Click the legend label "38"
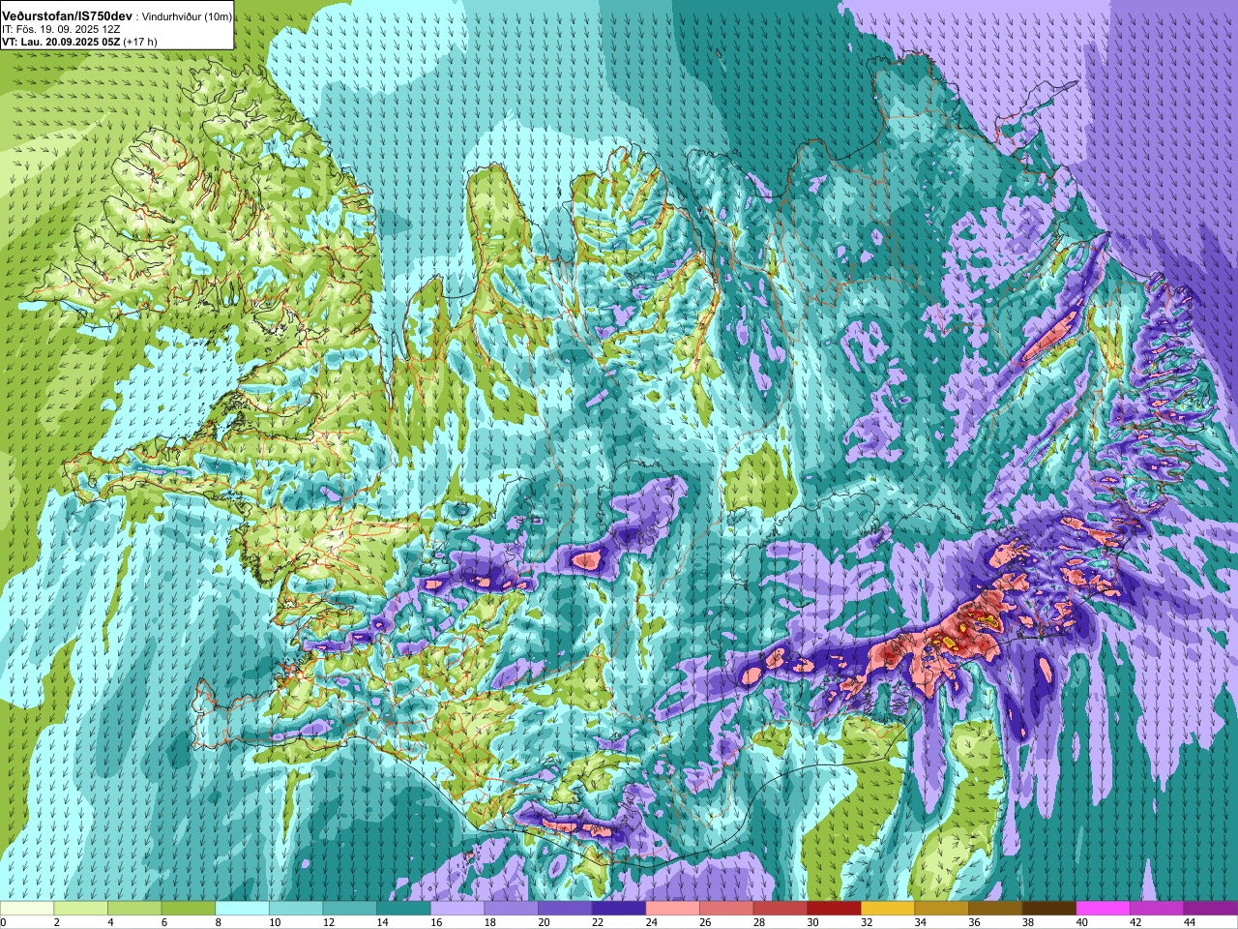 pos(1027,923)
